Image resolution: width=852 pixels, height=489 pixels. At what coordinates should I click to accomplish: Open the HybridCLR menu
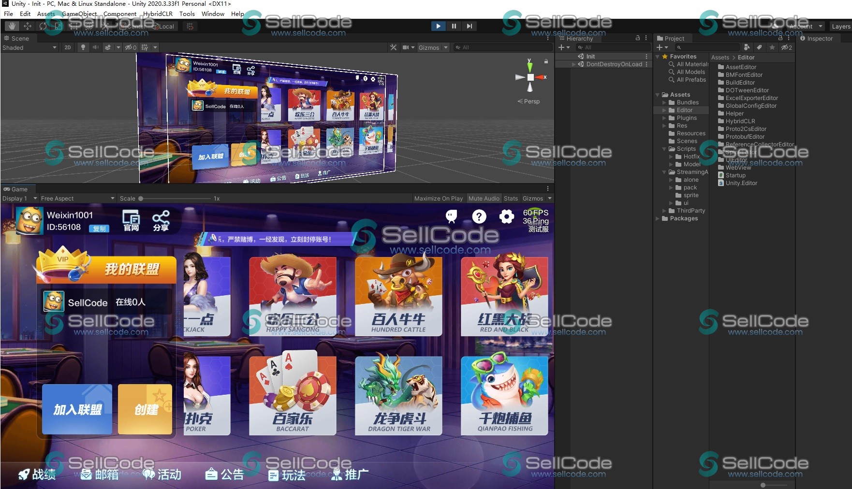coord(158,14)
